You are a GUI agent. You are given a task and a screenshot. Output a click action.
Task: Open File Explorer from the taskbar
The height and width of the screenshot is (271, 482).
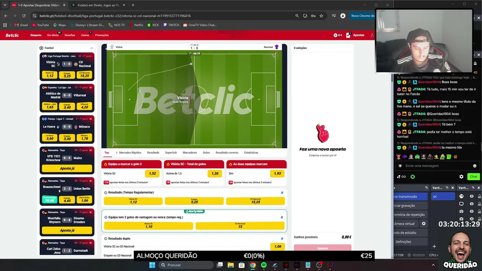[230, 265]
